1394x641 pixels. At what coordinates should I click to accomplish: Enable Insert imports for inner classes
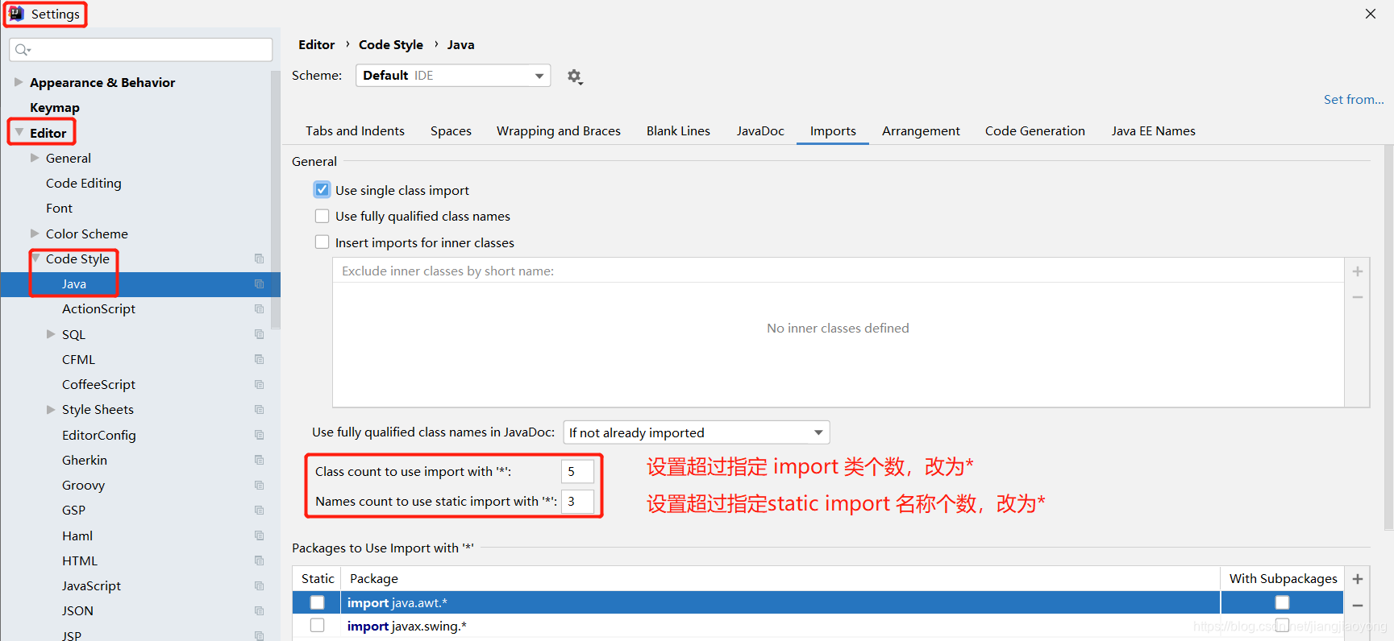point(322,242)
